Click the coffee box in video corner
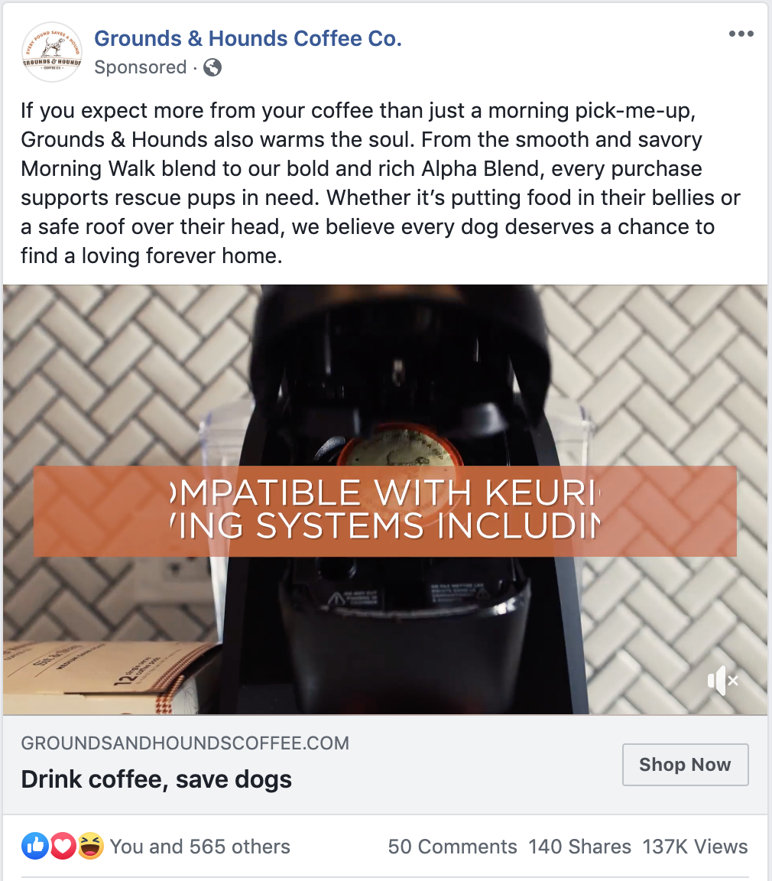The width and height of the screenshot is (772, 881). click(x=109, y=678)
